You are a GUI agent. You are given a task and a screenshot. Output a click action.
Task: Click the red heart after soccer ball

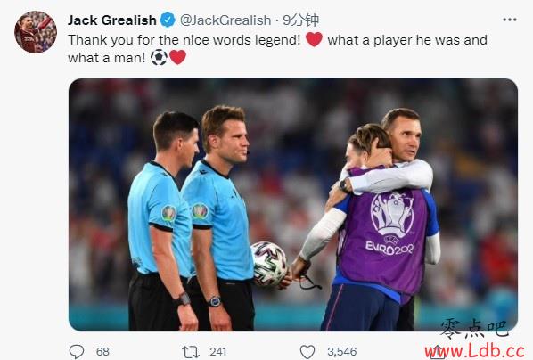point(177,57)
